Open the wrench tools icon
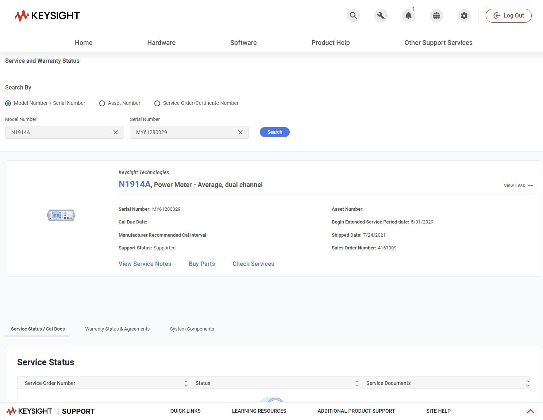This screenshot has height=420, width=543. pyautogui.click(x=381, y=16)
